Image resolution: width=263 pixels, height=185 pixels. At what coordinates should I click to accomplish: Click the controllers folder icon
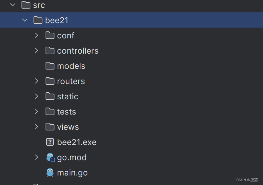point(50,50)
